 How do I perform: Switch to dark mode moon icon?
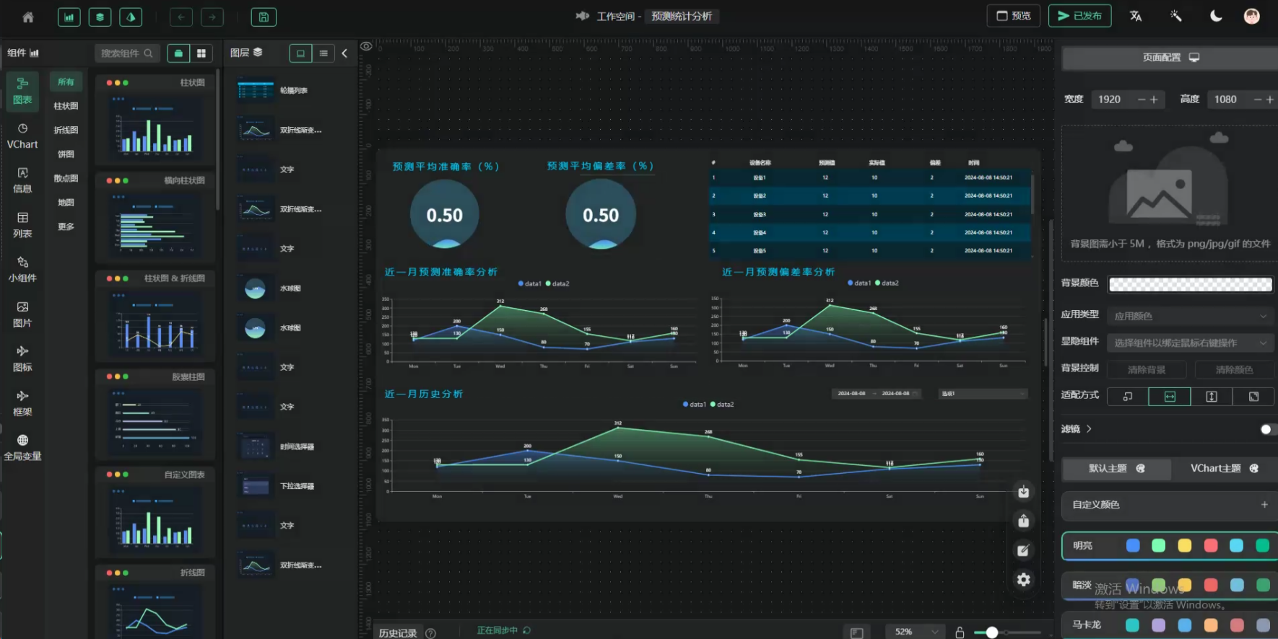pos(1216,16)
